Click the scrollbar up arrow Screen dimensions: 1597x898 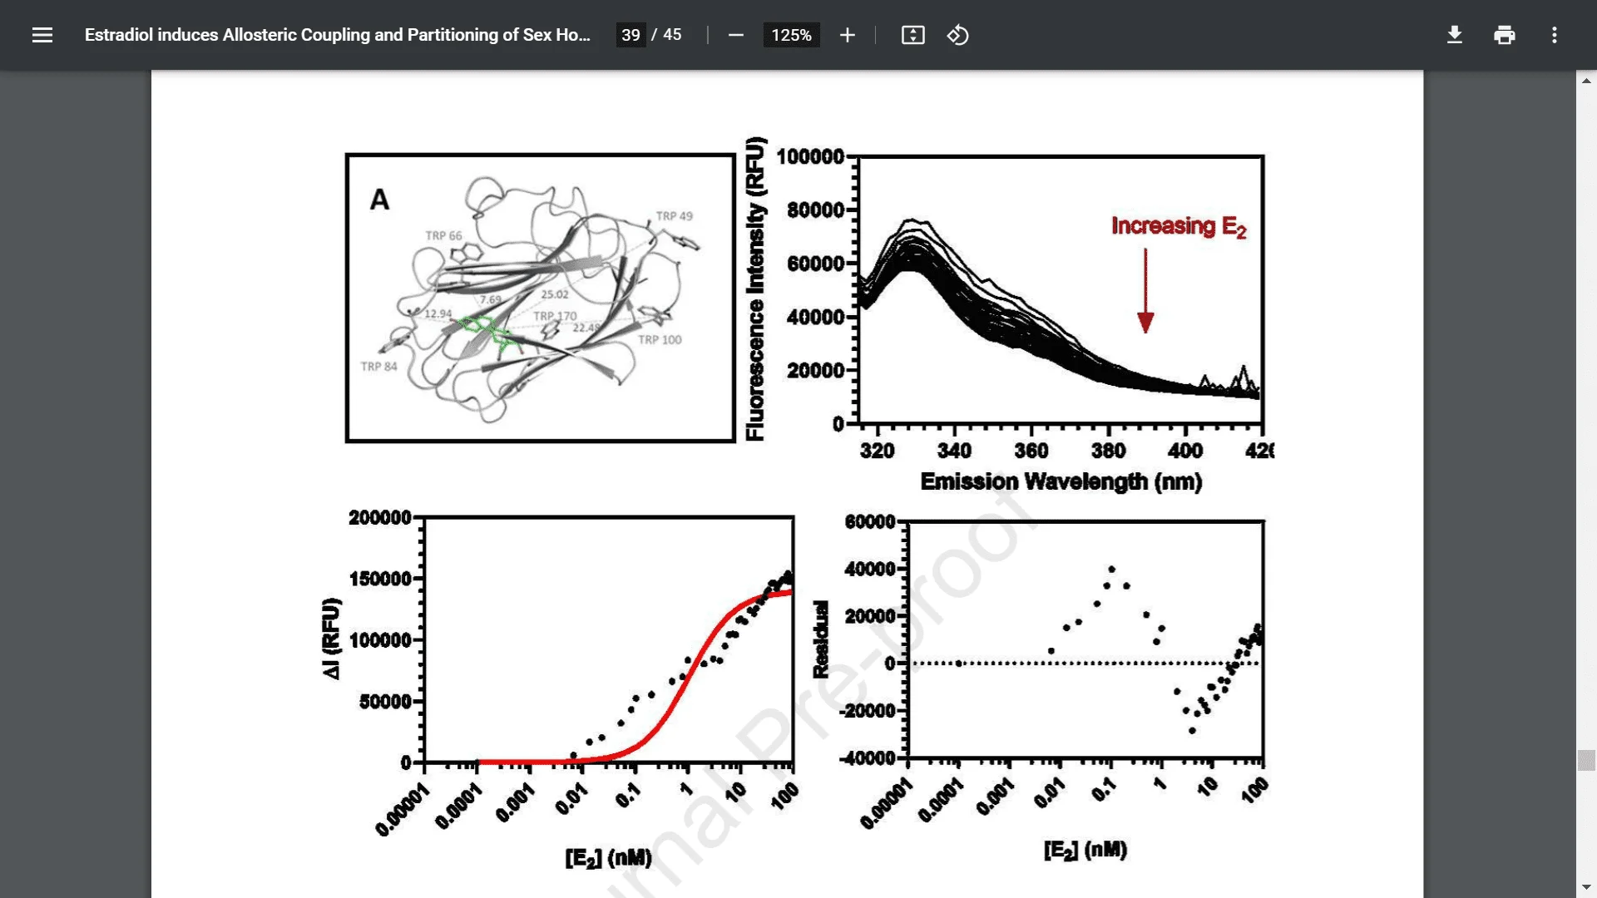coord(1586,81)
